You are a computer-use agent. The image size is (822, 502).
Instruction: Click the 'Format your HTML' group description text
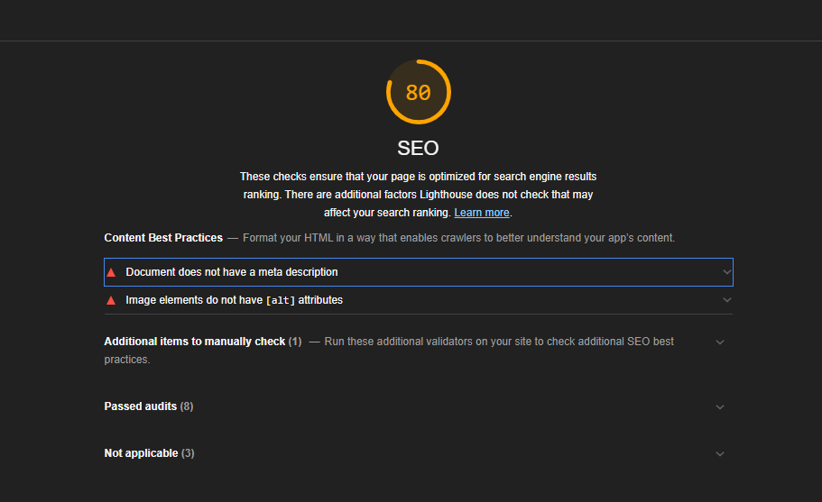tap(458, 238)
